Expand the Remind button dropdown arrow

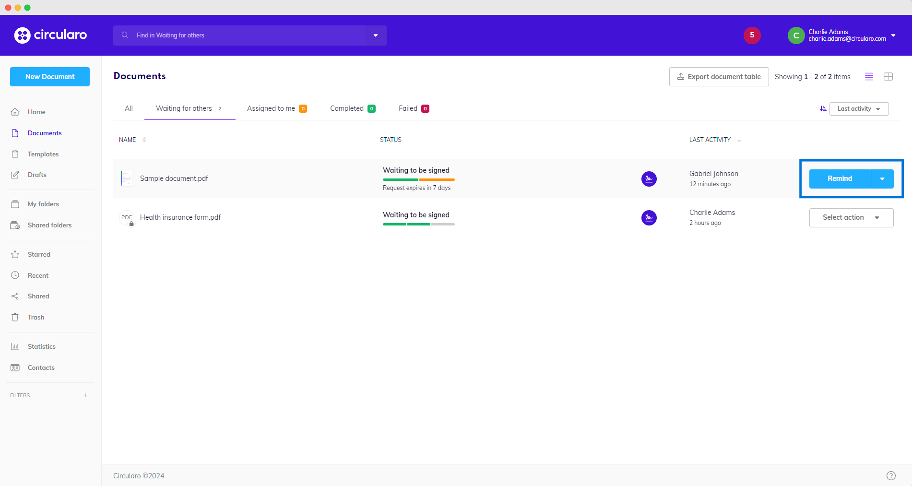pos(882,179)
